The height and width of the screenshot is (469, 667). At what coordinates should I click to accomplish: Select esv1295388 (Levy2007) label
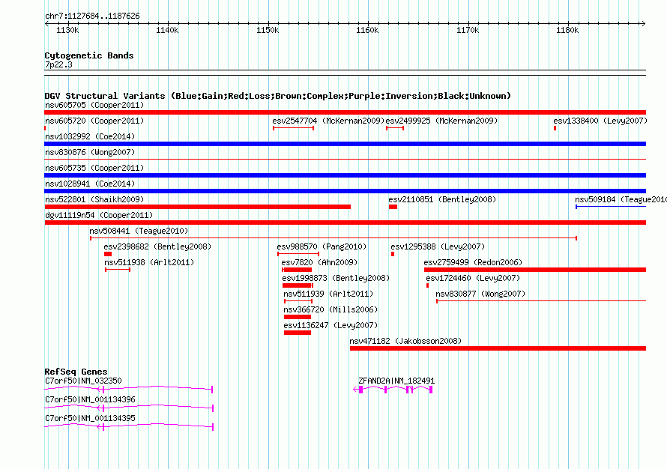(x=438, y=246)
